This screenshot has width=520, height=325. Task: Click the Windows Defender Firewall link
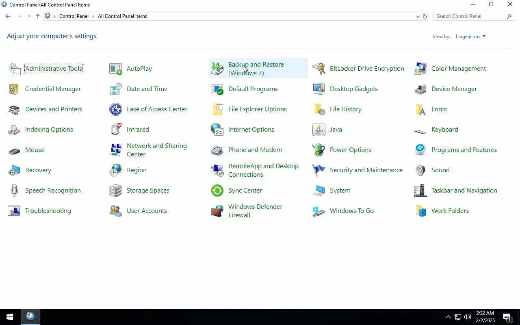point(255,211)
